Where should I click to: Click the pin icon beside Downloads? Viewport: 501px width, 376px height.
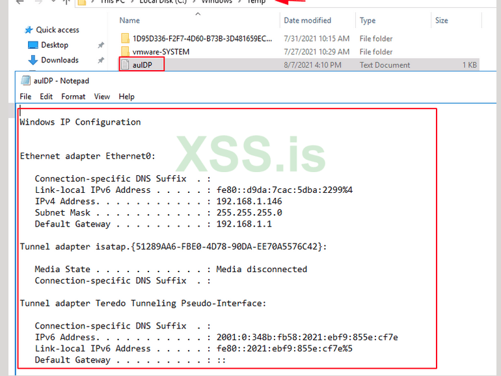pyautogui.click(x=101, y=60)
